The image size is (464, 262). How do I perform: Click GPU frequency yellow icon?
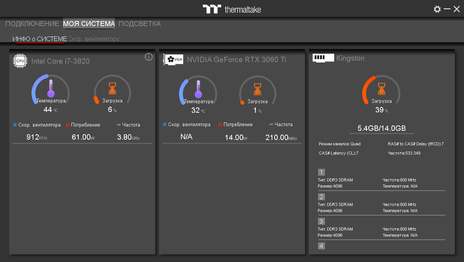click(271, 124)
